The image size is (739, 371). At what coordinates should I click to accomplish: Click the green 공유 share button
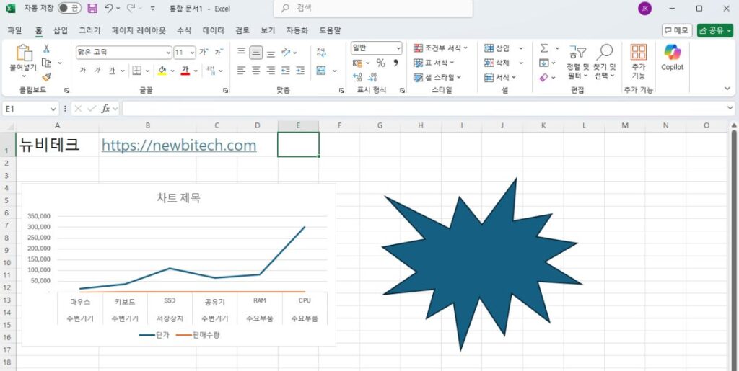pyautogui.click(x=714, y=30)
